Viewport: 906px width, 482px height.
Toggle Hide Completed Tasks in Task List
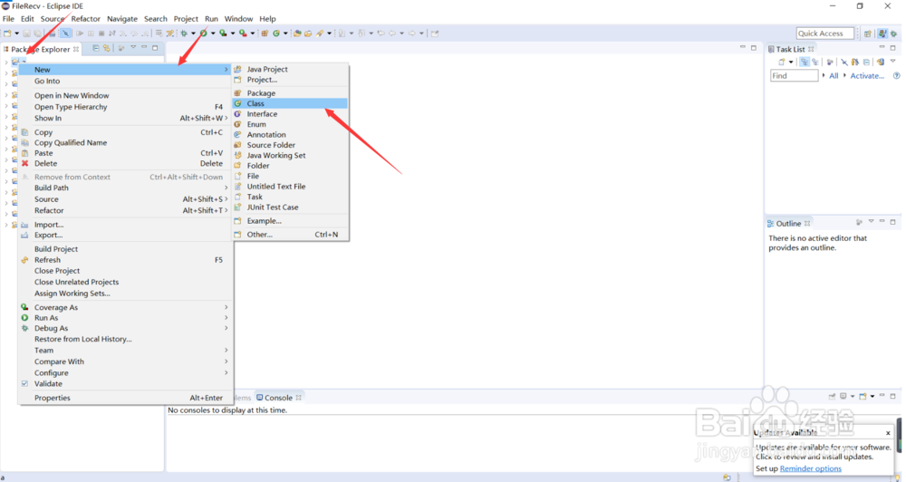tap(844, 62)
